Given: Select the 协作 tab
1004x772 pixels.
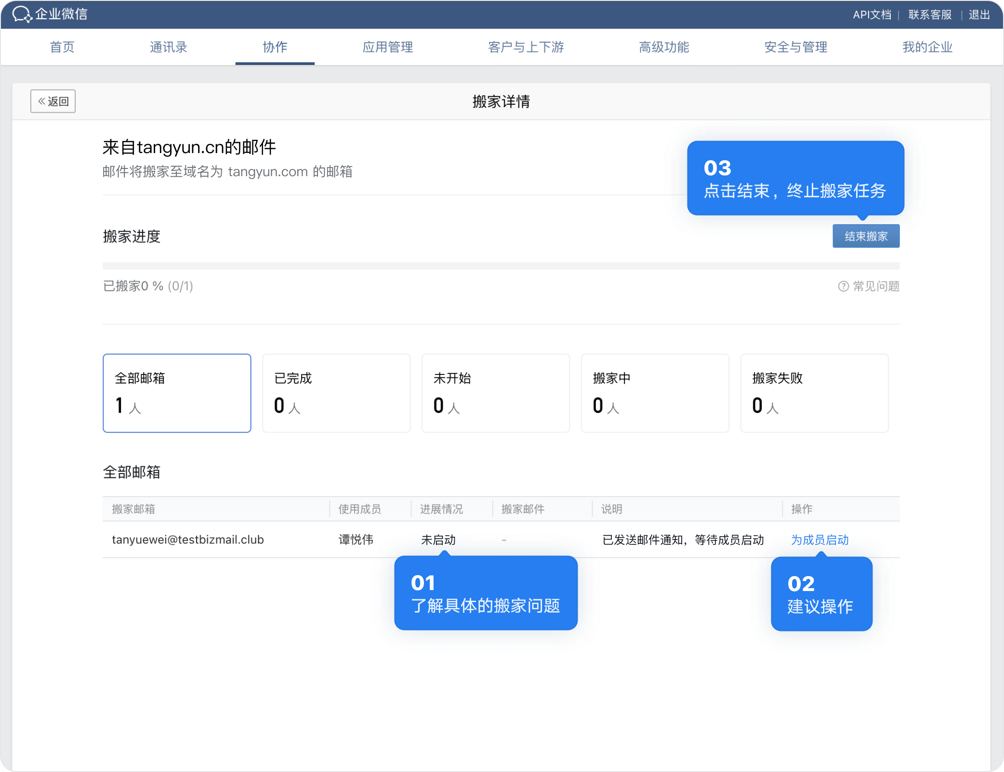Looking at the screenshot, I should point(275,47).
